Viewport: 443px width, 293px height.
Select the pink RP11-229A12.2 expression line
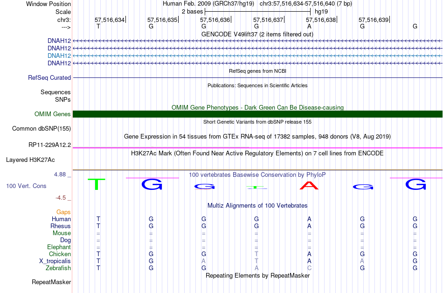257,148
